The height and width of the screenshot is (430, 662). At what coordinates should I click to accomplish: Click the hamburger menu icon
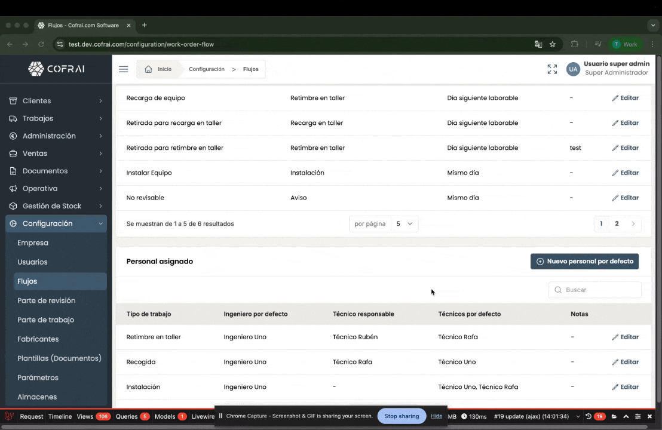pyautogui.click(x=124, y=69)
